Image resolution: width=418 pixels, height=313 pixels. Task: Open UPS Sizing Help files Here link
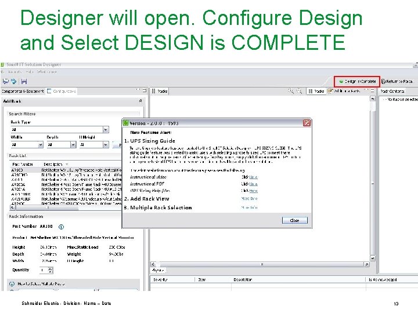[253, 191]
